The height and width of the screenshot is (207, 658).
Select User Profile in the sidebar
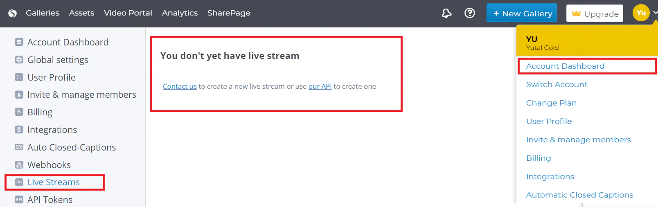click(52, 77)
